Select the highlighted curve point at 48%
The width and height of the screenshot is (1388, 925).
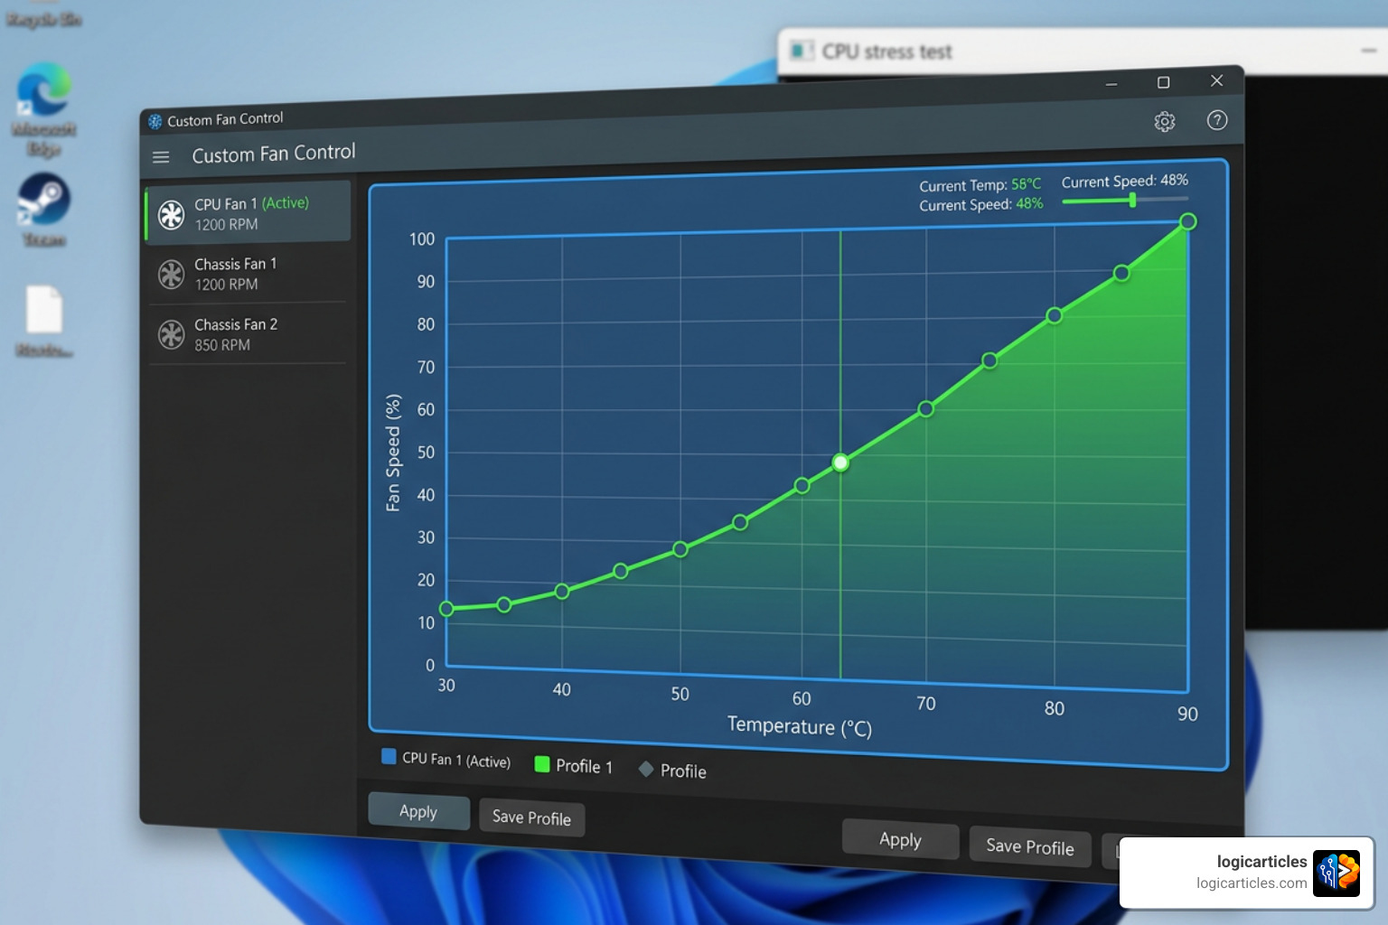click(840, 462)
